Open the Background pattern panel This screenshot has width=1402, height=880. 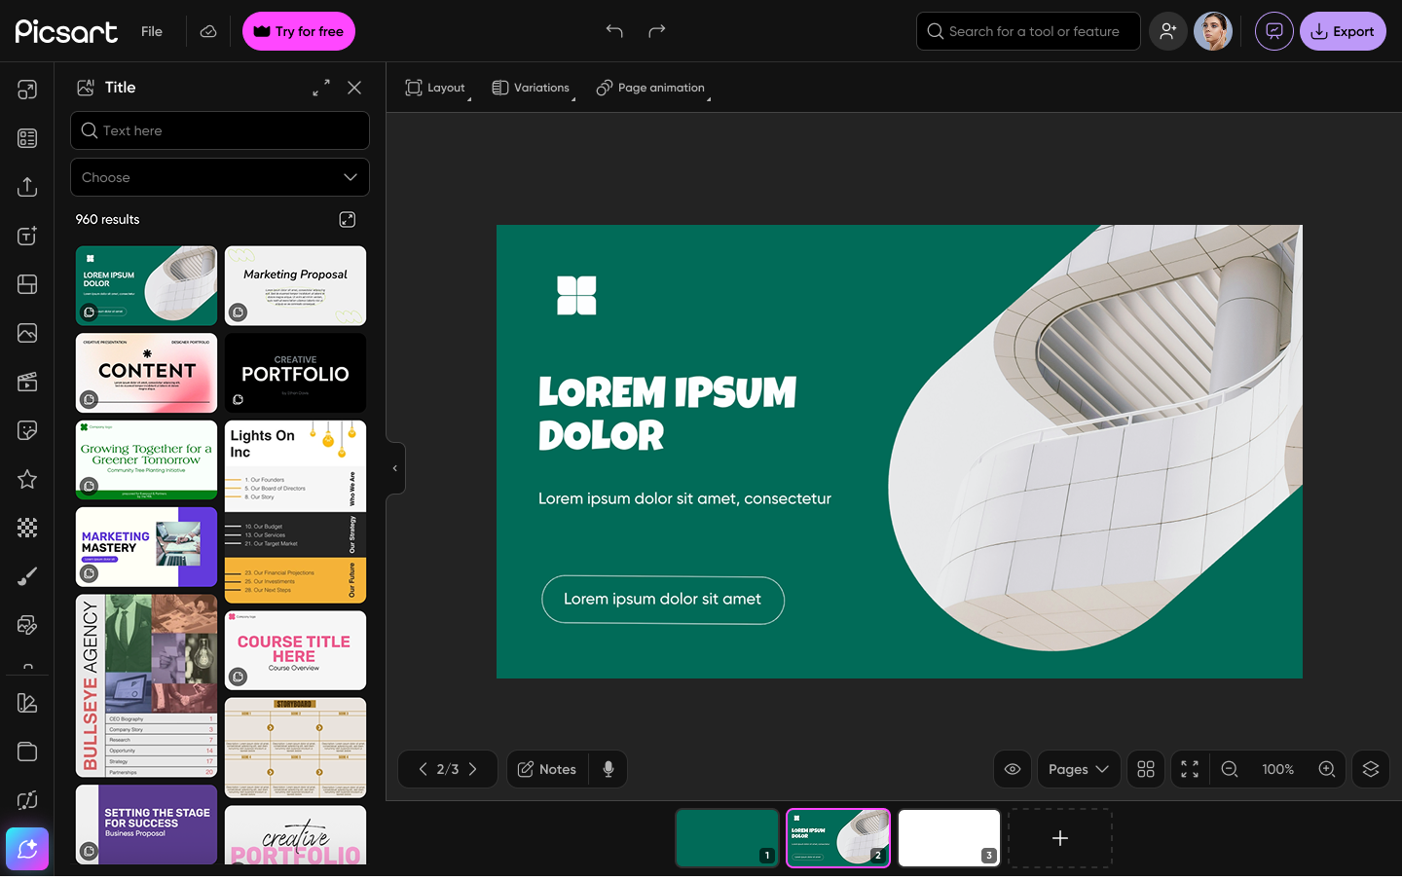point(26,527)
